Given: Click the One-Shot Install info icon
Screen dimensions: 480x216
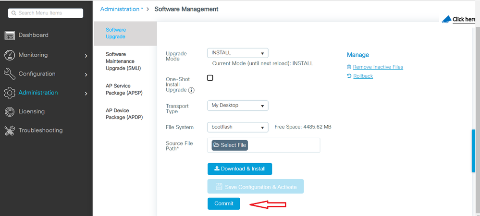Looking at the screenshot, I should [191, 90].
